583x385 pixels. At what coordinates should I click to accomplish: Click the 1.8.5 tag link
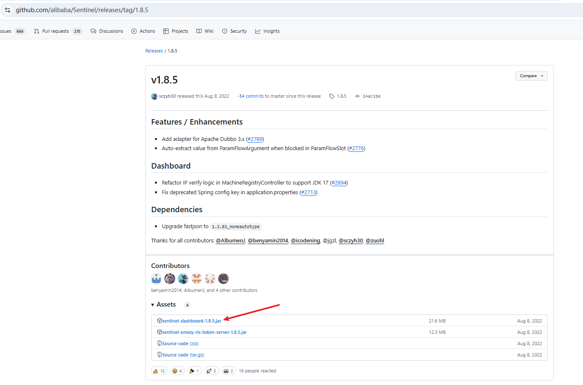342,96
